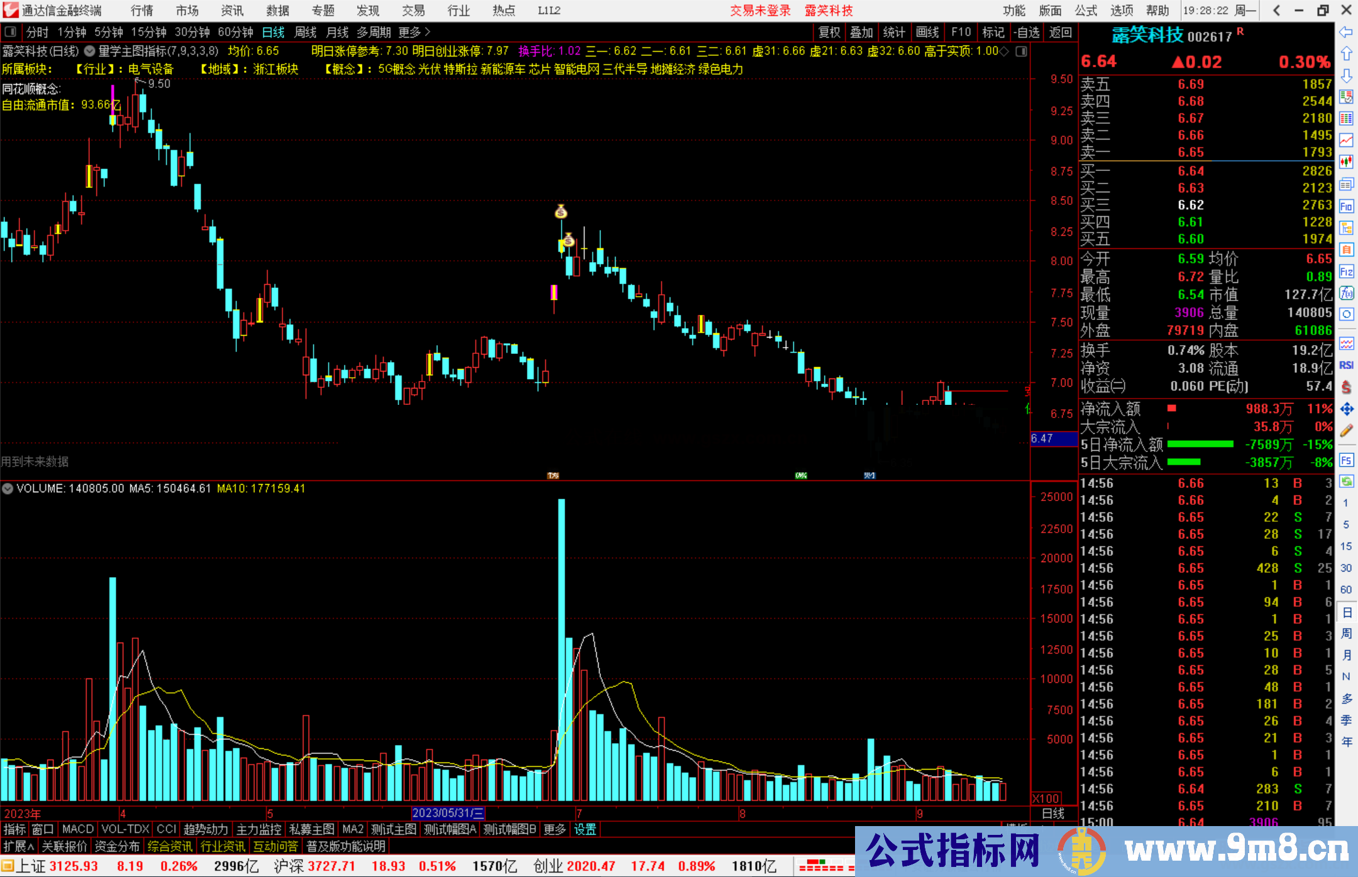Screen dimensions: 1358x877
Task: Click the four-way move arrows icon
Action: click(x=1346, y=409)
